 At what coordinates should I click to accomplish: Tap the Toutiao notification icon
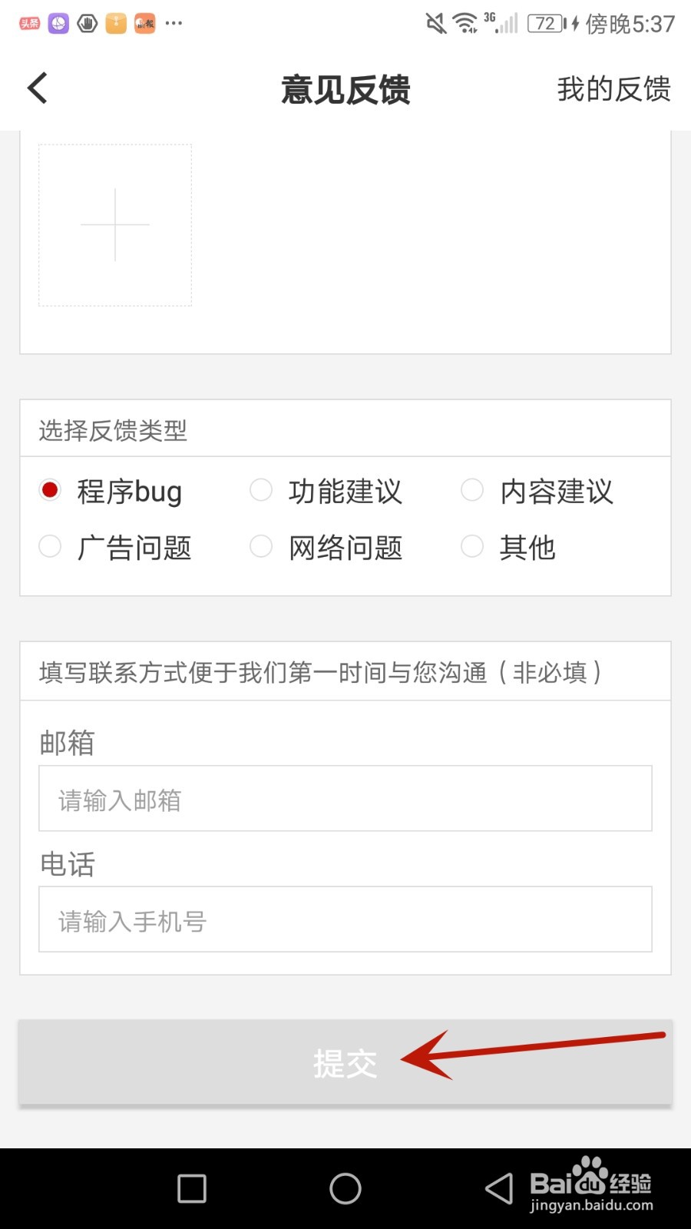point(29,23)
